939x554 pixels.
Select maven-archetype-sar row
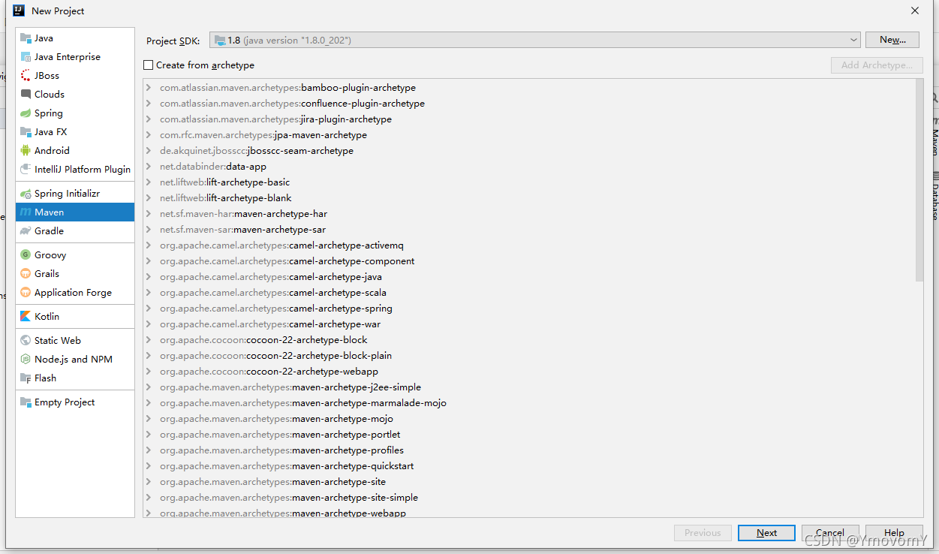(x=529, y=230)
